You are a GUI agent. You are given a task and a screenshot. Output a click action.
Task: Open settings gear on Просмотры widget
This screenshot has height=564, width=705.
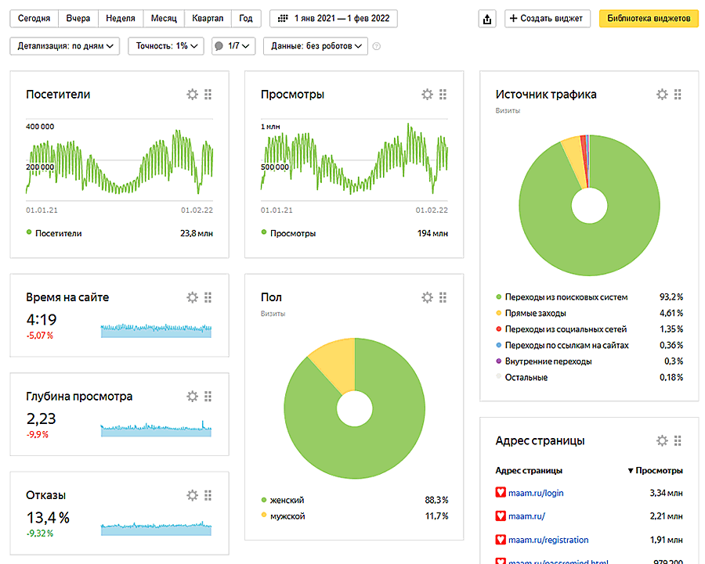pos(428,95)
